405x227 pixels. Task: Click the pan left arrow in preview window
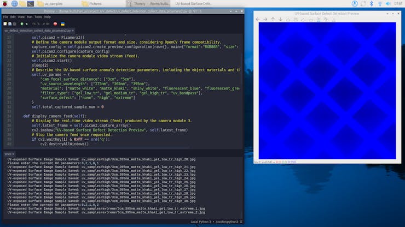tap(258, 19)
